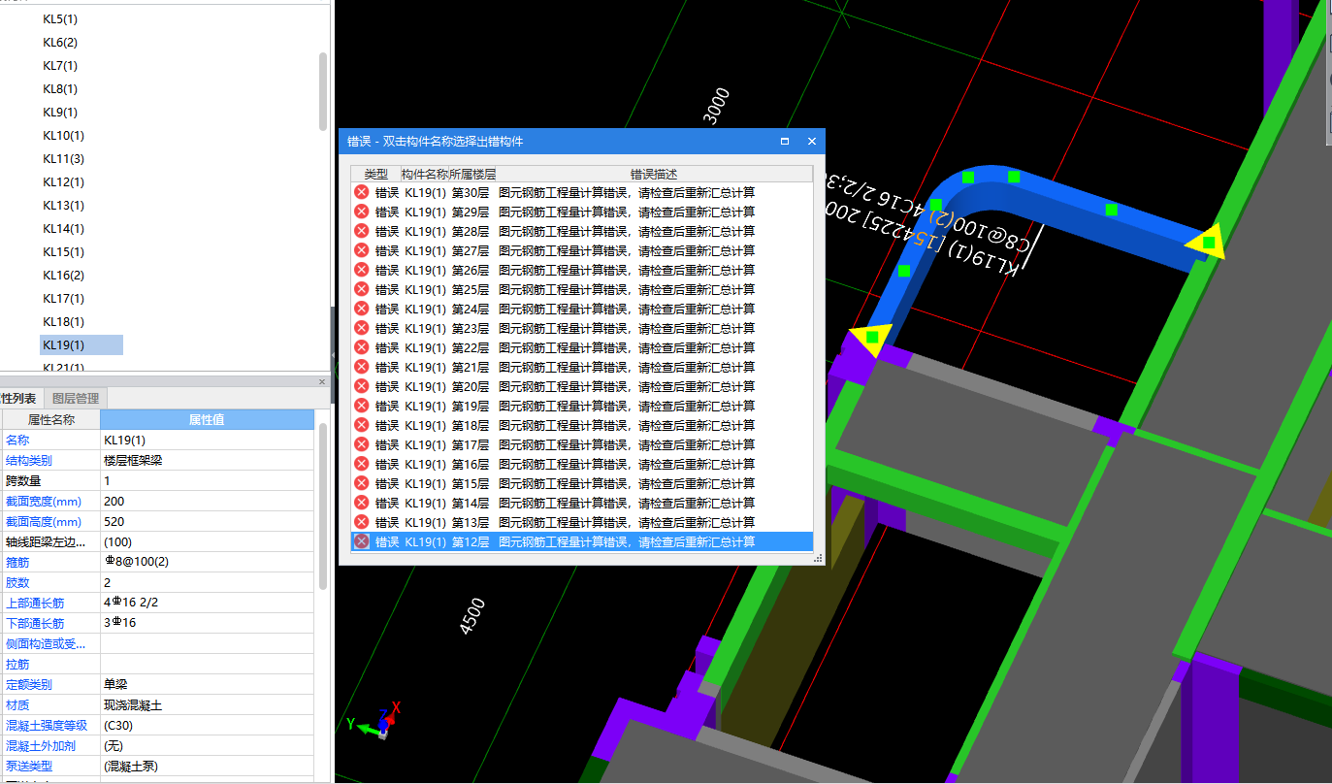Select the 第19层 error row
The width and height of the screenshot is (1332, 784).
[x=581, y=406]
